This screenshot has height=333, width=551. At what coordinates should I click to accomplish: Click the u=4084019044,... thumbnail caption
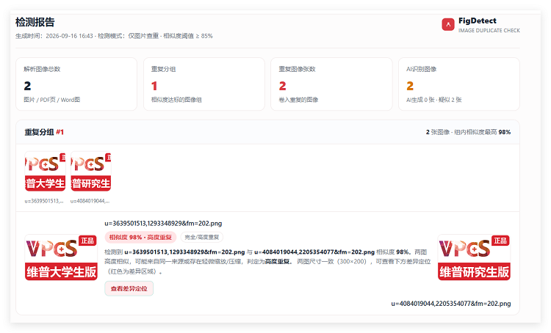[90, 201]
